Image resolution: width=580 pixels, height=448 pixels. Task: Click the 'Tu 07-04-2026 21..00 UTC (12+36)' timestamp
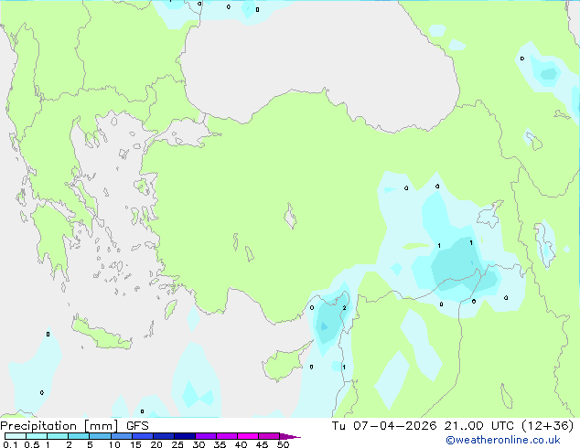point(453,426)
